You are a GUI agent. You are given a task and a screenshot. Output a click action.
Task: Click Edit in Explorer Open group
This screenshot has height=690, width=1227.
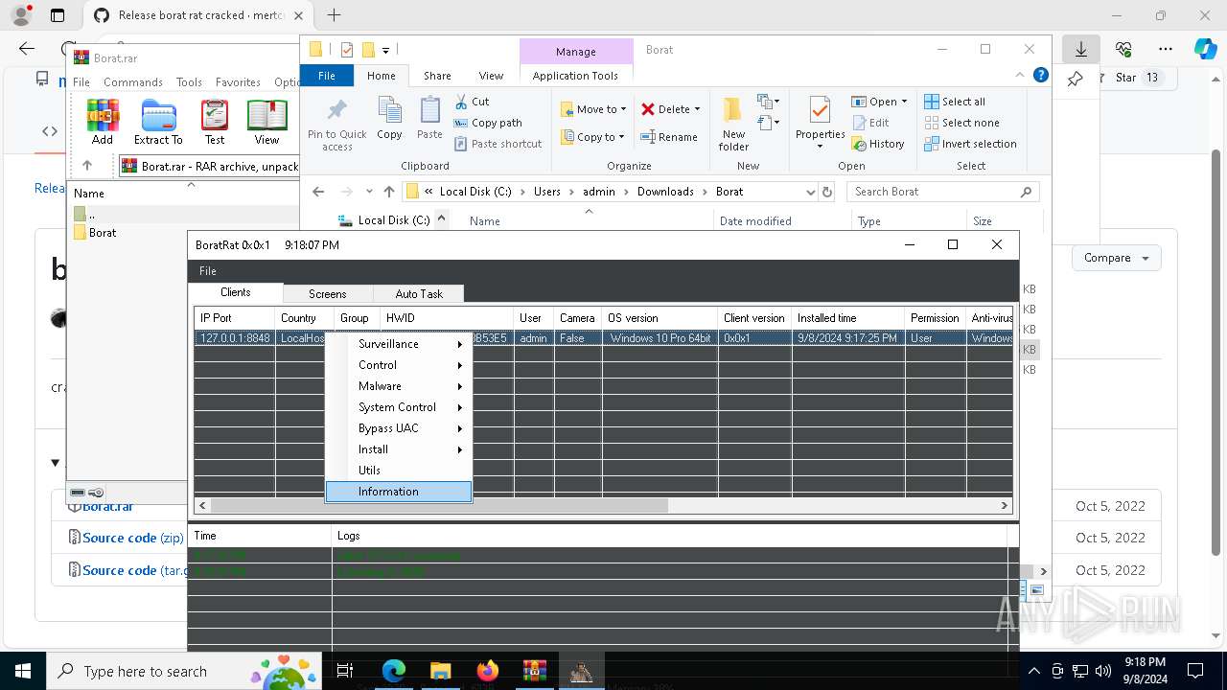(x=870, y=123)
